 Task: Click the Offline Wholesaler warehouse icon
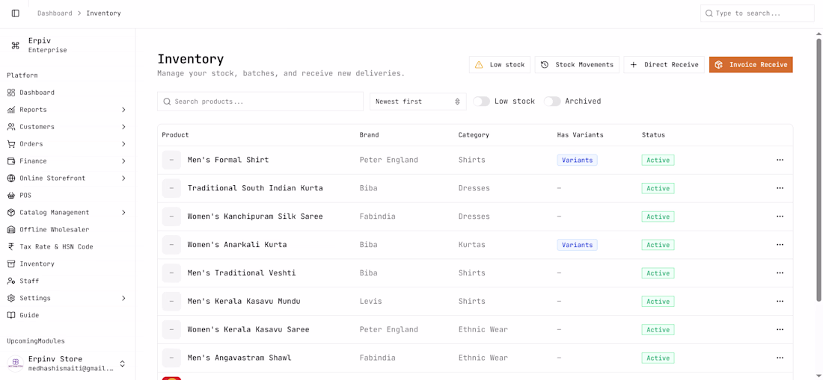coord(11,230)
